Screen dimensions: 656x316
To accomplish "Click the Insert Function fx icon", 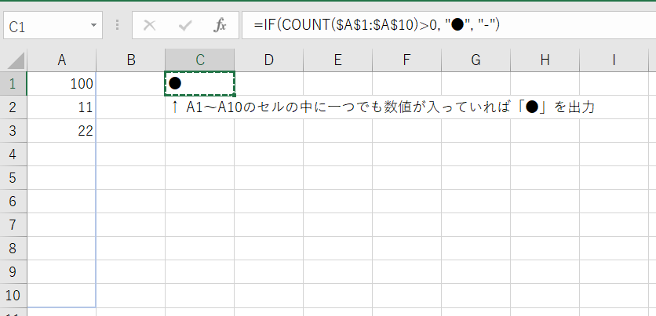I will click(220, 26).
